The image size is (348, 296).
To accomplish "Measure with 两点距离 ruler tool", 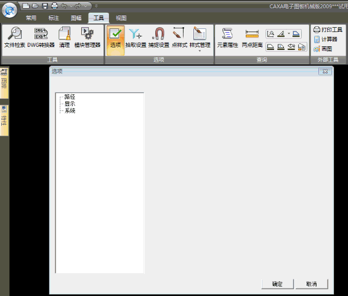I will [252, 38].
